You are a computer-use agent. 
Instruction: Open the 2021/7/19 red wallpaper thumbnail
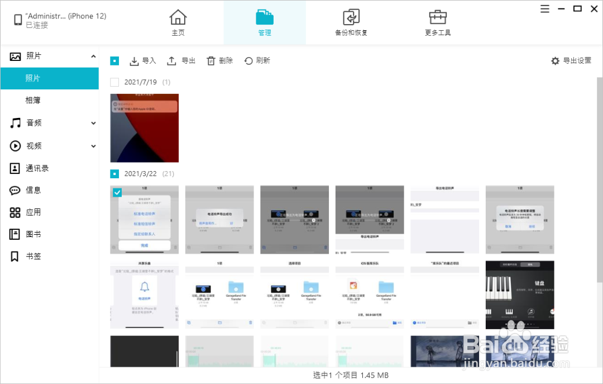(144, 128)
